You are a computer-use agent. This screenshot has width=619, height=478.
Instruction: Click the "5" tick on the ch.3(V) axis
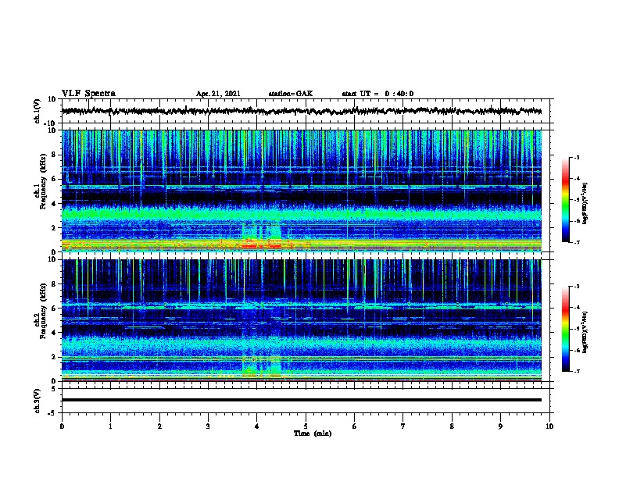point(55,389)
